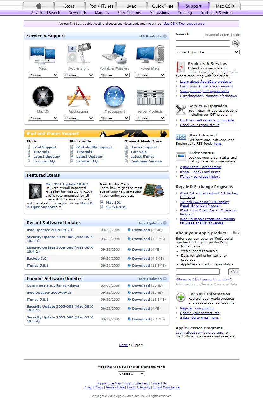Screen dimensions: 263x402
Task: Click the magnifying glass search button
Action: point(236,43)
